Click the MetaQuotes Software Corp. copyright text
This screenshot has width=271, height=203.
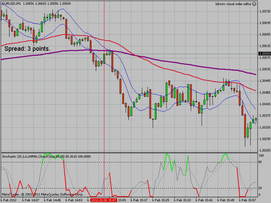click(x=42, y=194)
